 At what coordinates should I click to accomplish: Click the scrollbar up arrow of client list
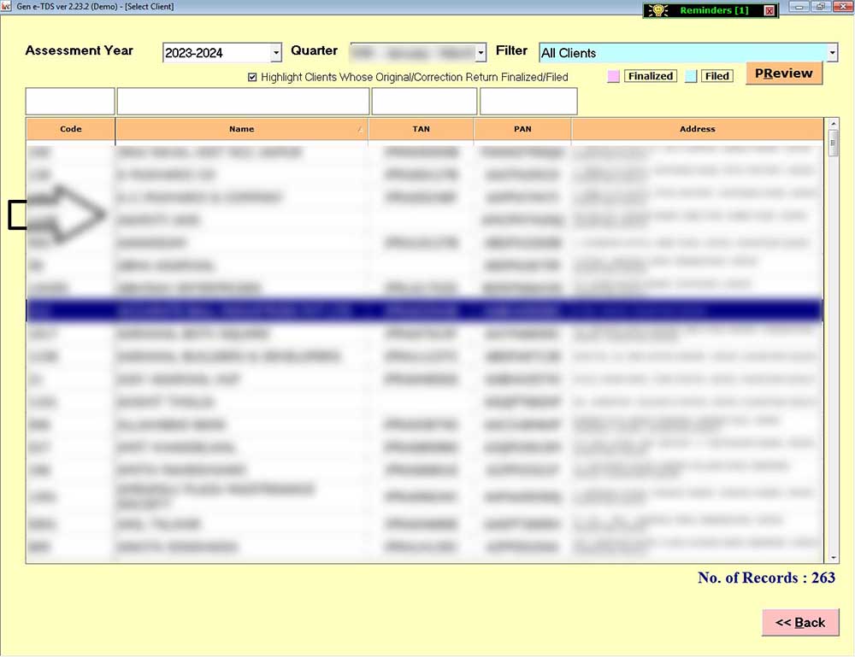833,125
